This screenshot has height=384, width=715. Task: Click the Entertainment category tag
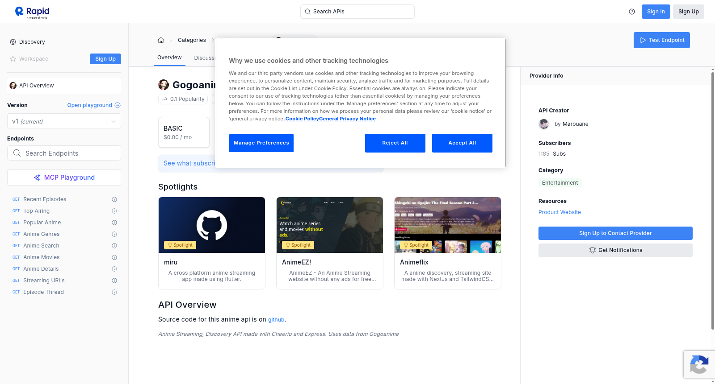click(560, 183)
